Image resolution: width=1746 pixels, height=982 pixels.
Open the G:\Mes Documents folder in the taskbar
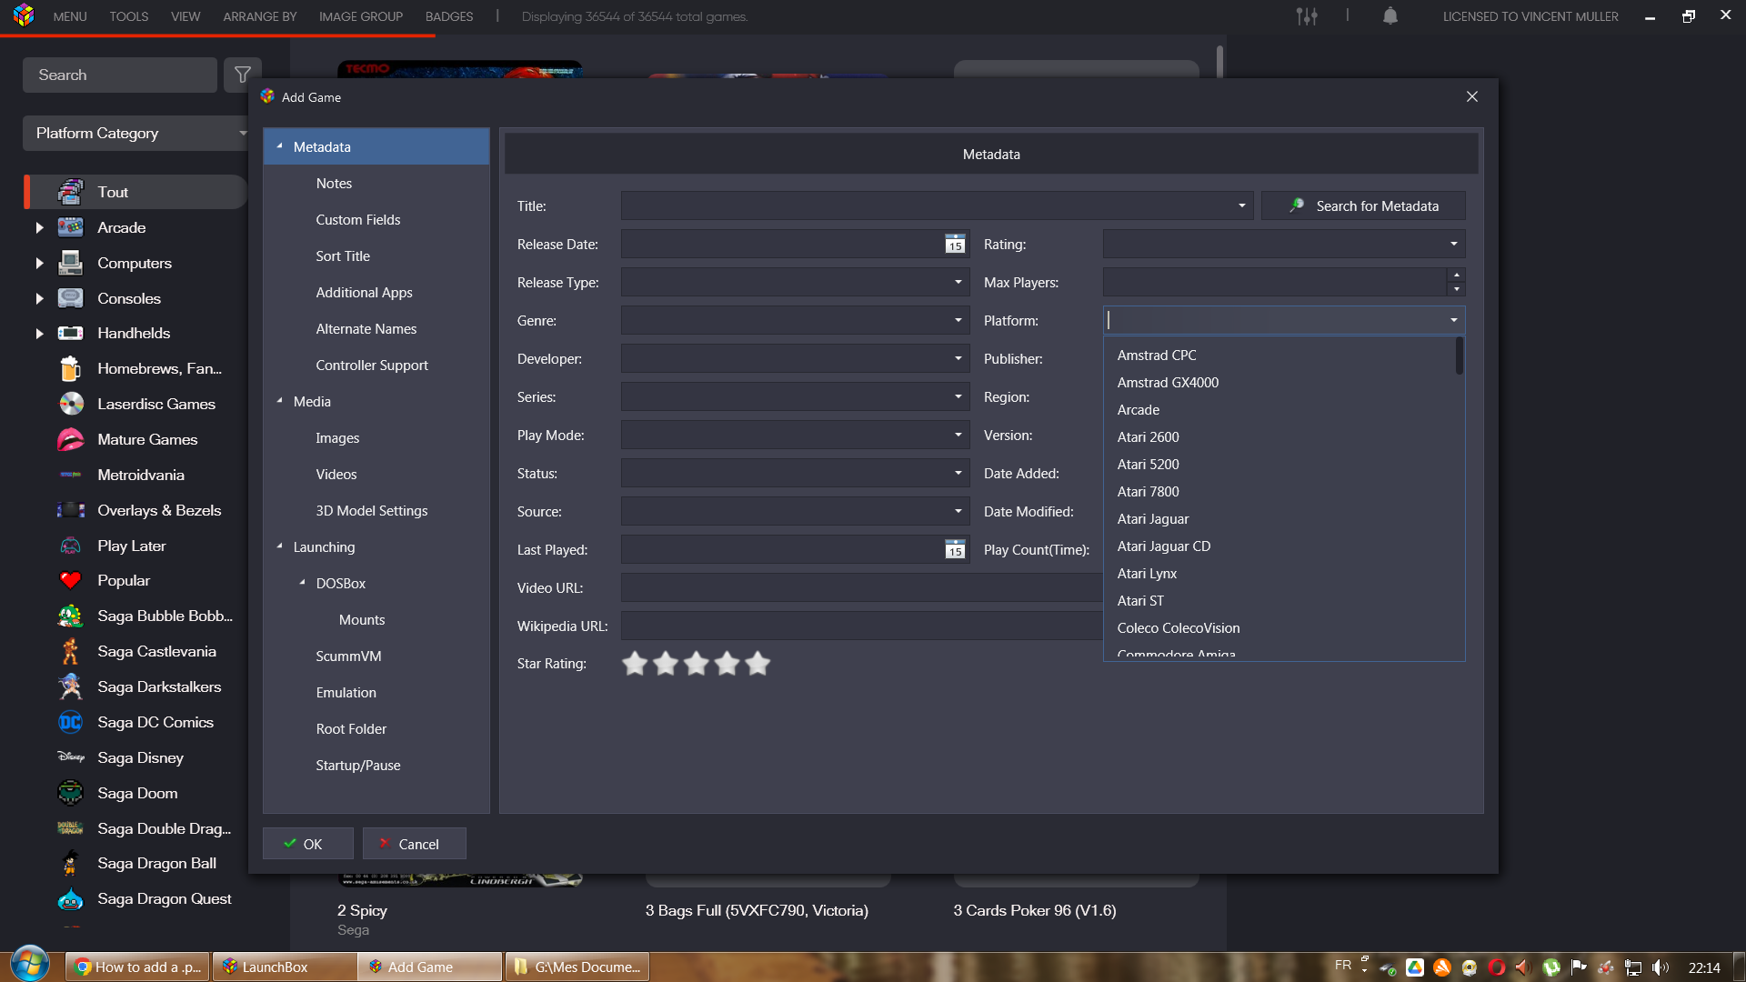click(x=577, y=967)
